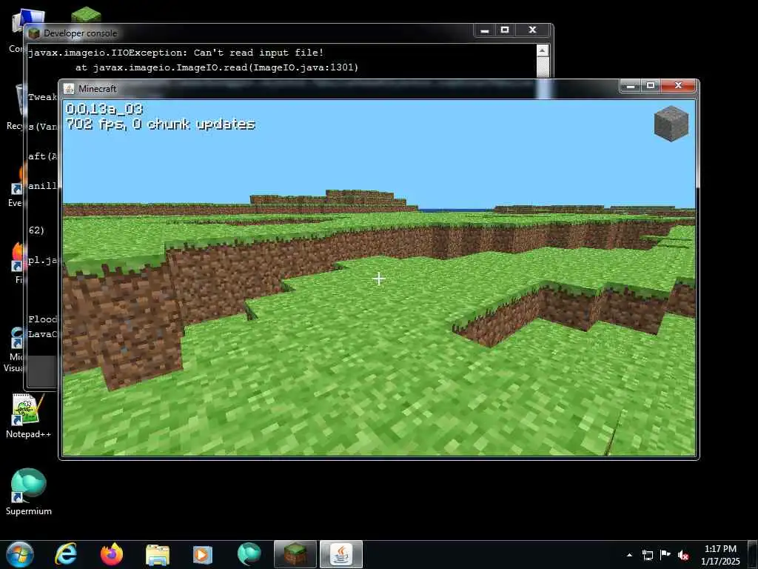The image size is (758, 569).
Task: Click the crosshair in the Minecraft view
Action: (x=379, y=279)
